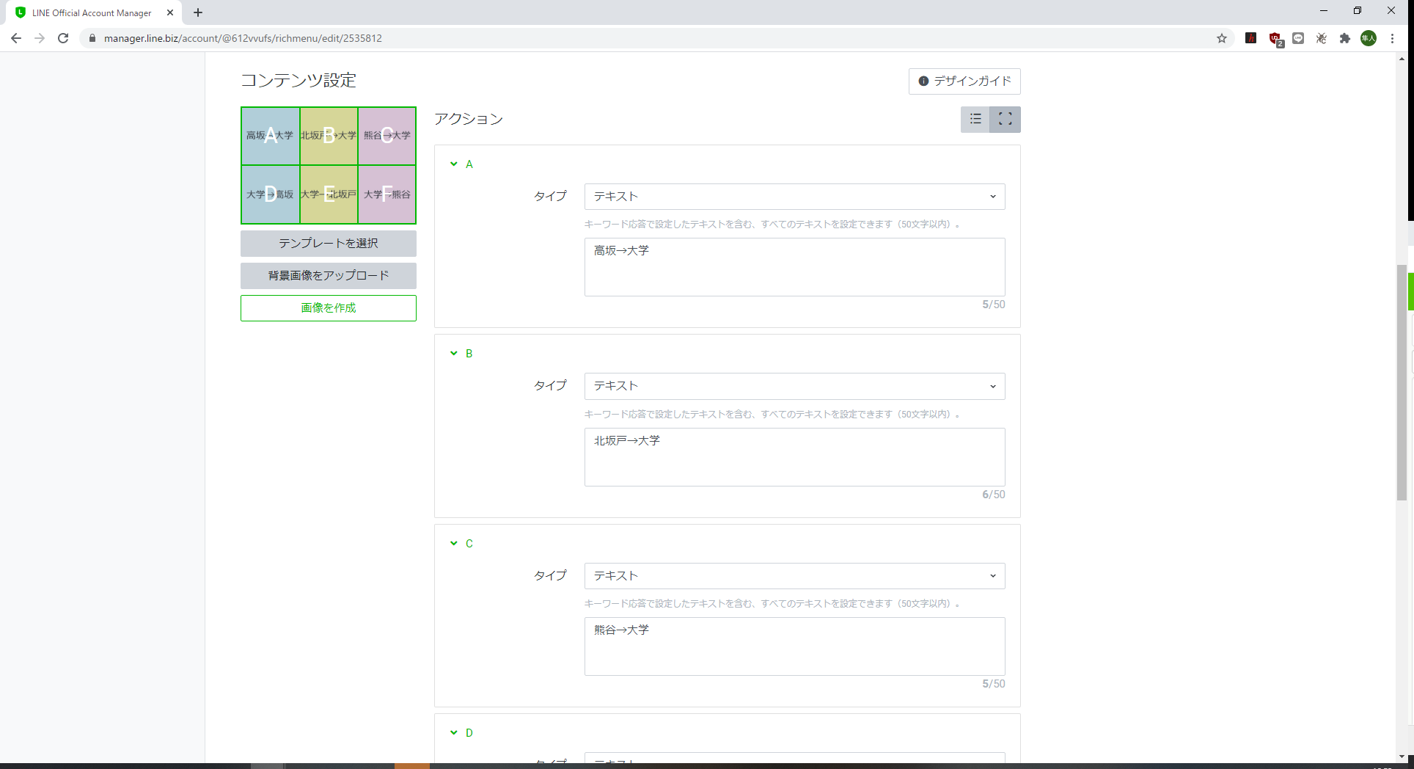Switch アクション view to list layout
1414x769 pixels.
[975, 119]
